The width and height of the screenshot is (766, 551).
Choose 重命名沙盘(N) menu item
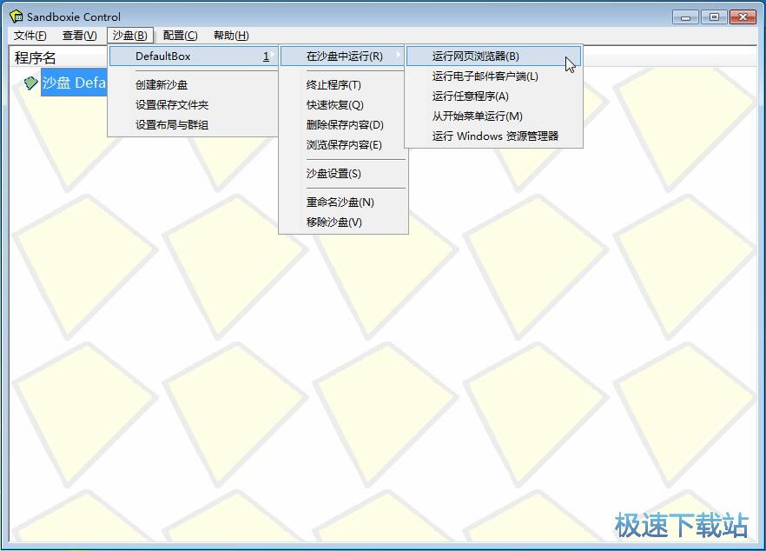click(343, 202)
